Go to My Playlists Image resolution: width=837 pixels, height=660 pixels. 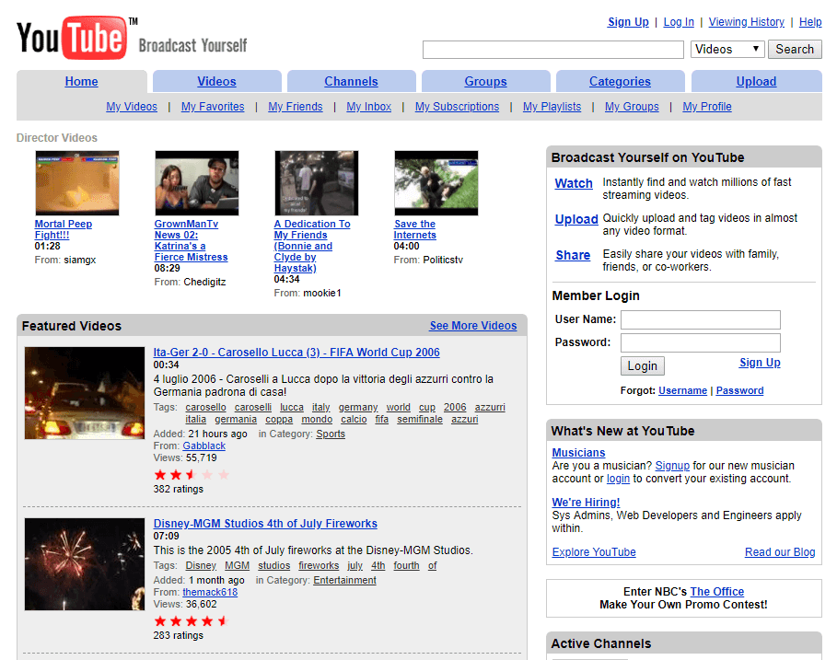click(x=552, y=107)
